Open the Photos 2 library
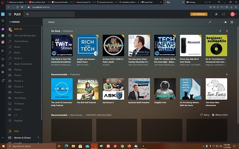This screenshot has height=149, width=239. point(19,81)
